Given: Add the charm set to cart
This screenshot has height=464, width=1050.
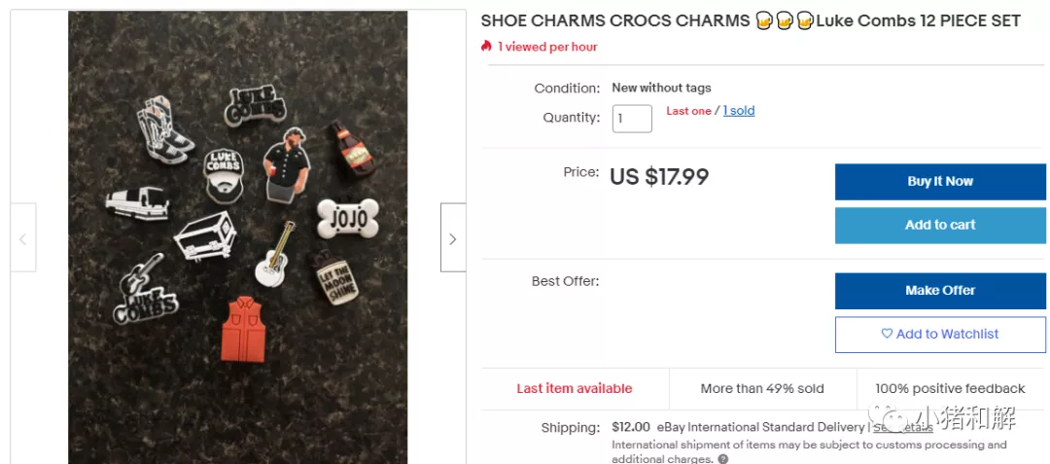Looking at the screenshot, I should (940, 225).
